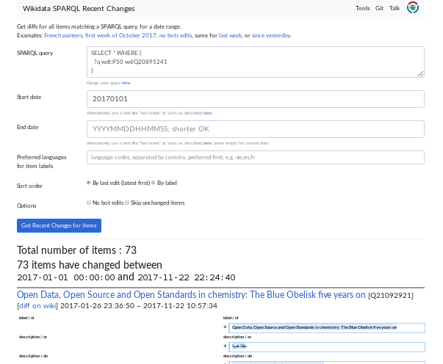Screen dimensions: 443x364
Task: Enable 'Skip unchanged items' checkbox
Action: [127, 203]
